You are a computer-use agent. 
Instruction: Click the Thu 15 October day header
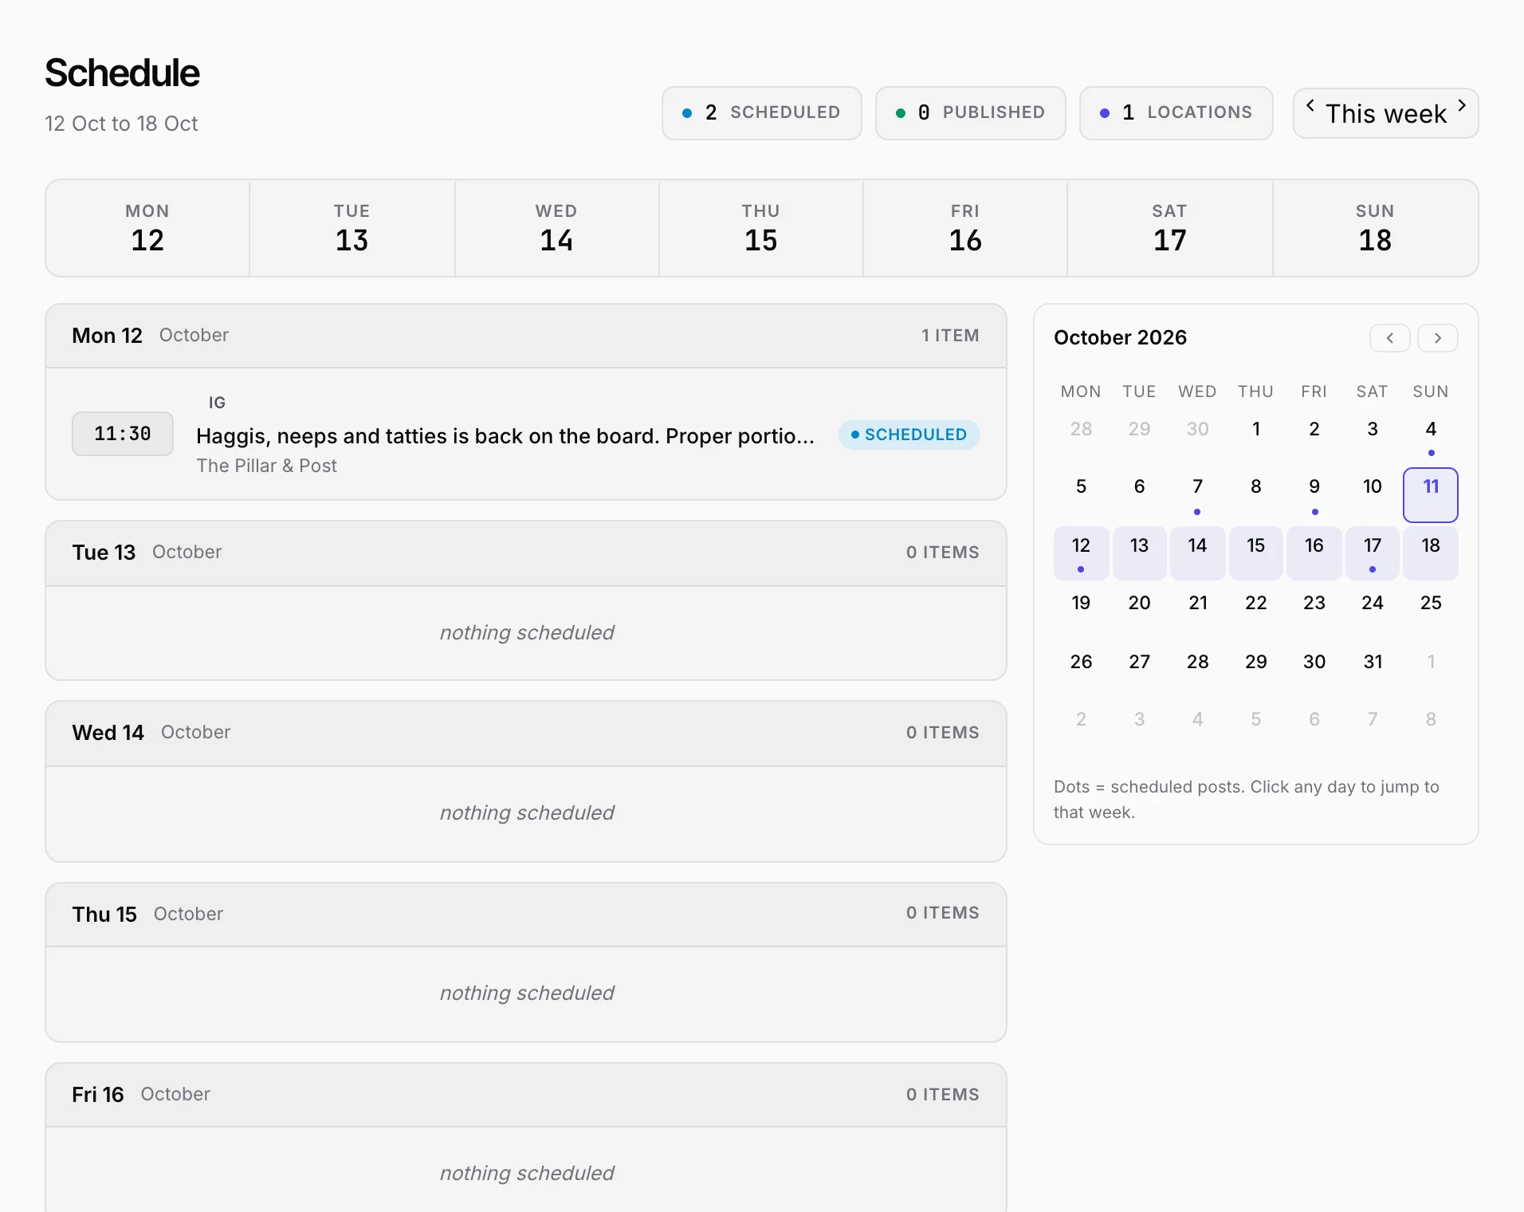pyautogui.click(x=526, y=914)
